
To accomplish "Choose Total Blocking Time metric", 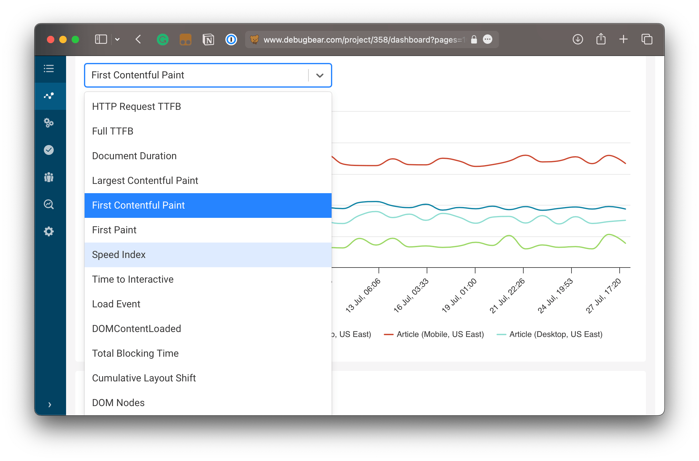I will click(135, 353).
